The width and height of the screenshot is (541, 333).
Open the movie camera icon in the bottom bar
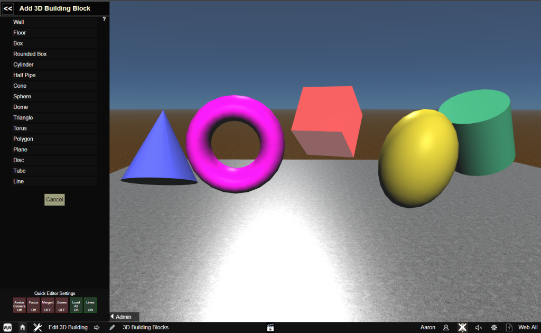coord(270,327)
